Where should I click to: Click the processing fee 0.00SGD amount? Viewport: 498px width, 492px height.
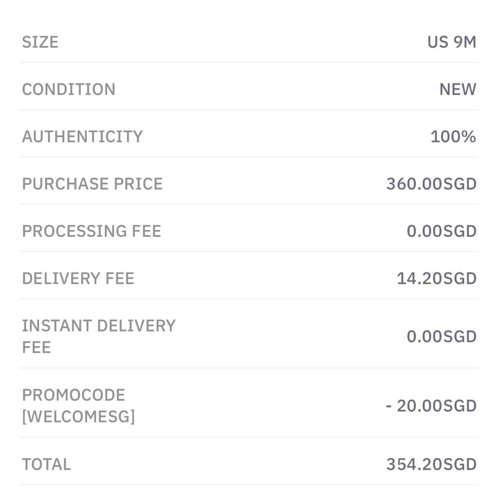click(442, 231)
